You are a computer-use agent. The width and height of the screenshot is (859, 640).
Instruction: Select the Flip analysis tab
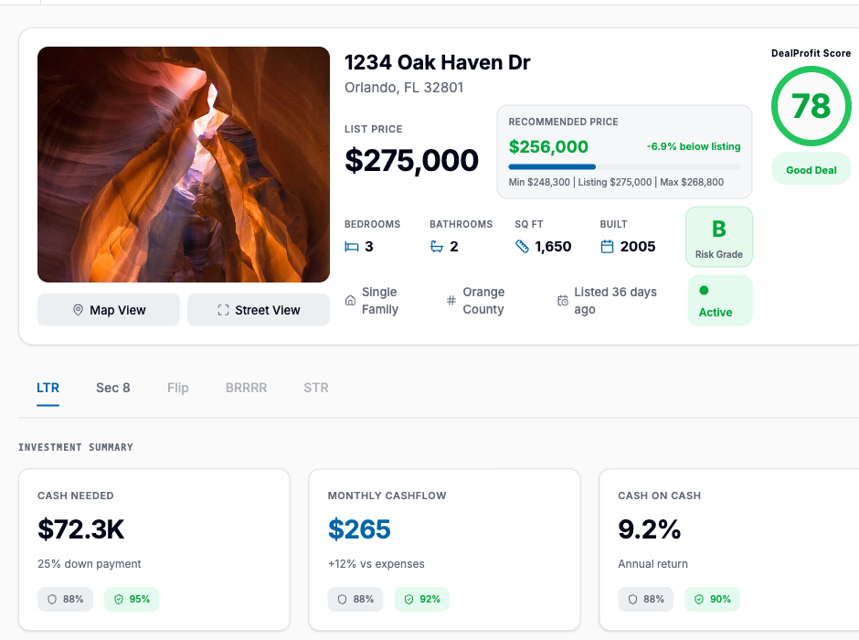point(177,388)
